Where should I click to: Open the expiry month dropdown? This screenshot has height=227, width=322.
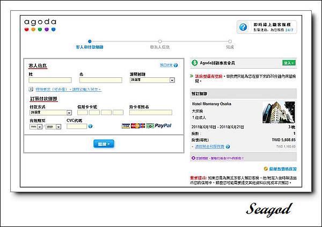tap(36, 127)
